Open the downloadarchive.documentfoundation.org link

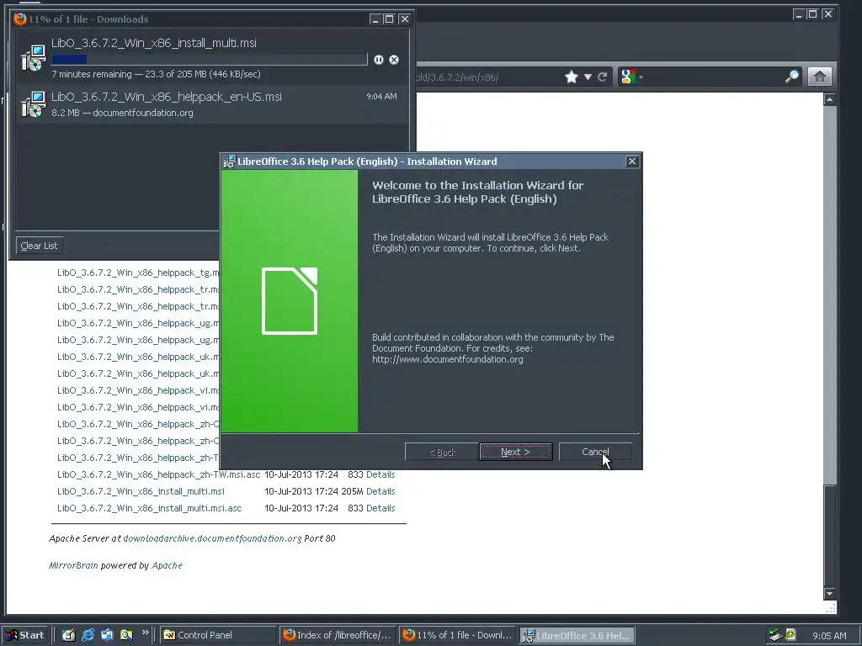(212, 538)
